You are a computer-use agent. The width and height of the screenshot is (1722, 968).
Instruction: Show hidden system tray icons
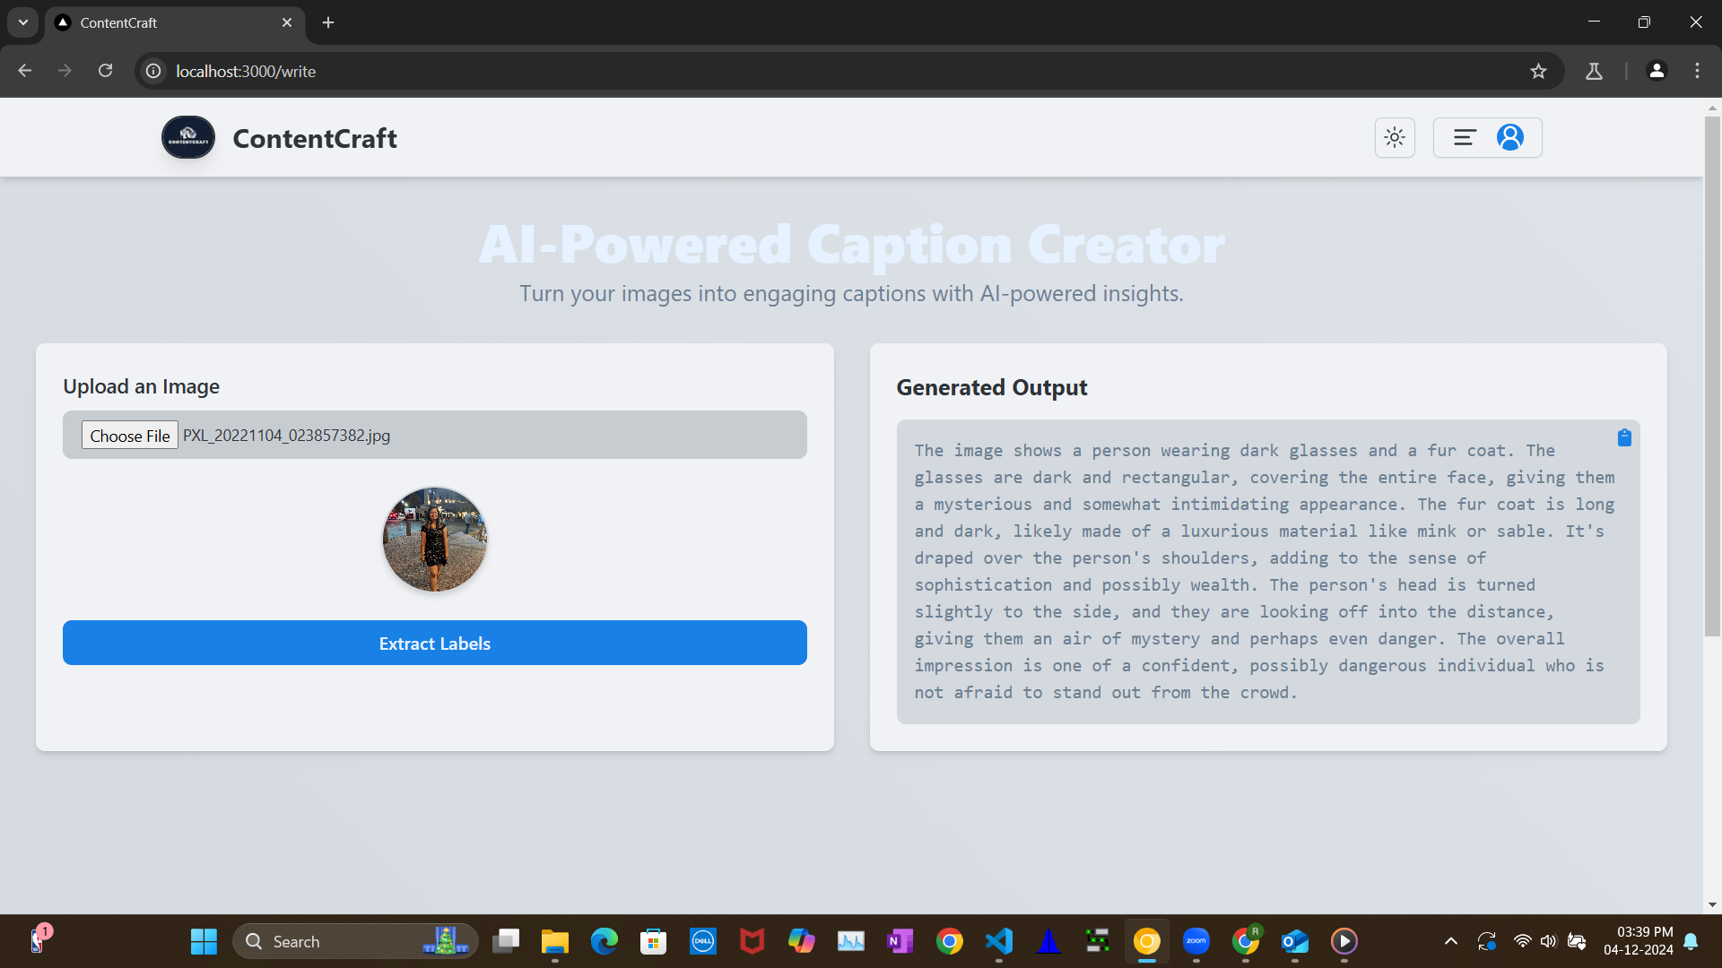[x=1450, y=941]
